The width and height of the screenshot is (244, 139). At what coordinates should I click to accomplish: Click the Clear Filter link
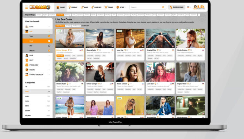pyautogui.click(x=85, y=26)
